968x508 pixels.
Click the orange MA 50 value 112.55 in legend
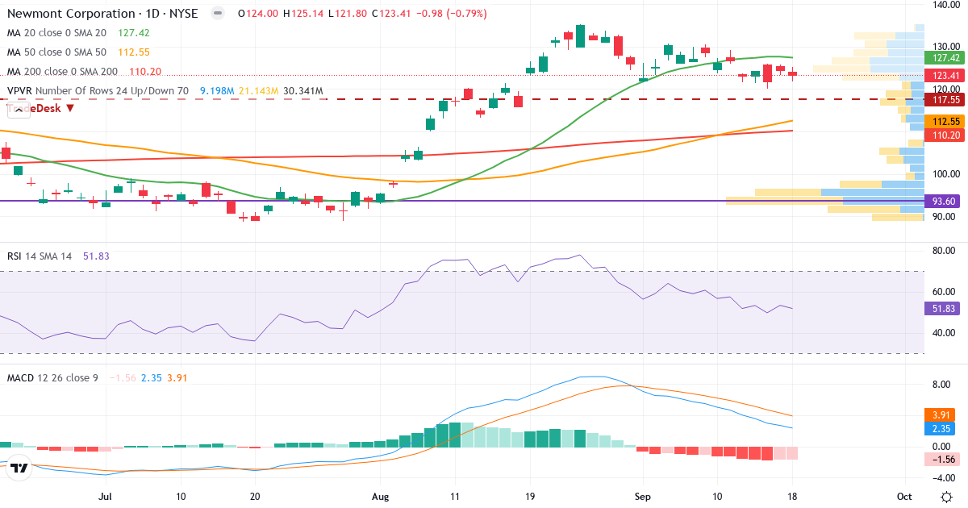134,52
